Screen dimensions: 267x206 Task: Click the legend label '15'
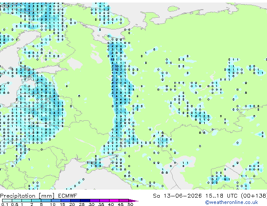click(62, 204)
